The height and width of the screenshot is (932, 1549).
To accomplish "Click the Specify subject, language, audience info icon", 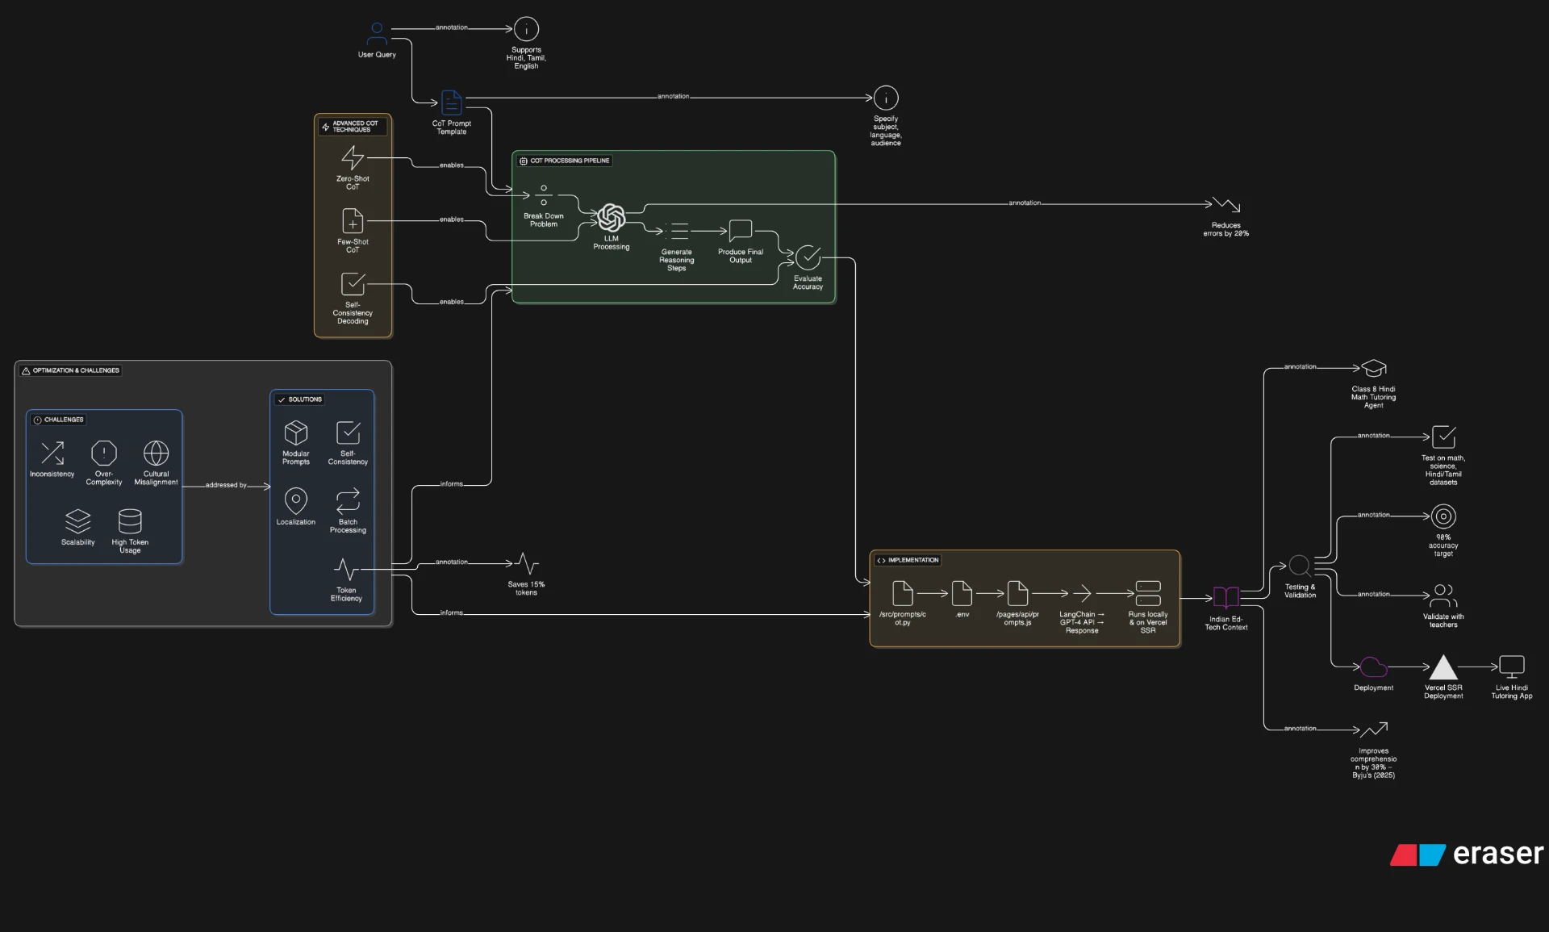I will pyautogui.click(x=886, y=98).
